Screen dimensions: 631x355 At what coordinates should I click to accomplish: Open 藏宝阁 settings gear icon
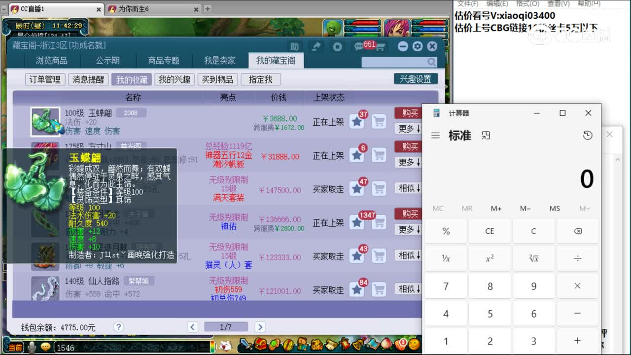(x=418, y=46)
